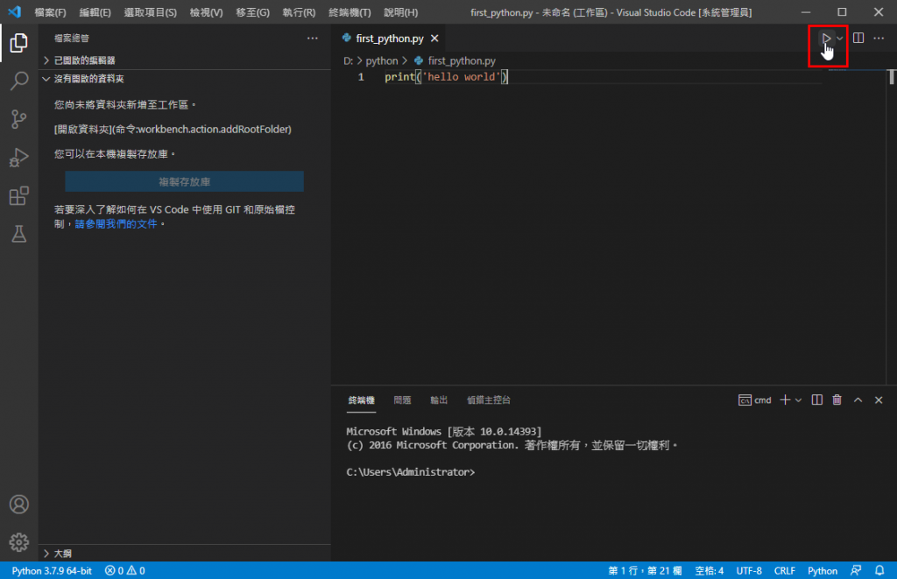Image resolution: width=897 pixels, height=579 pixels.
Task: Open the Run and Debug view
Action: point(19,158)
